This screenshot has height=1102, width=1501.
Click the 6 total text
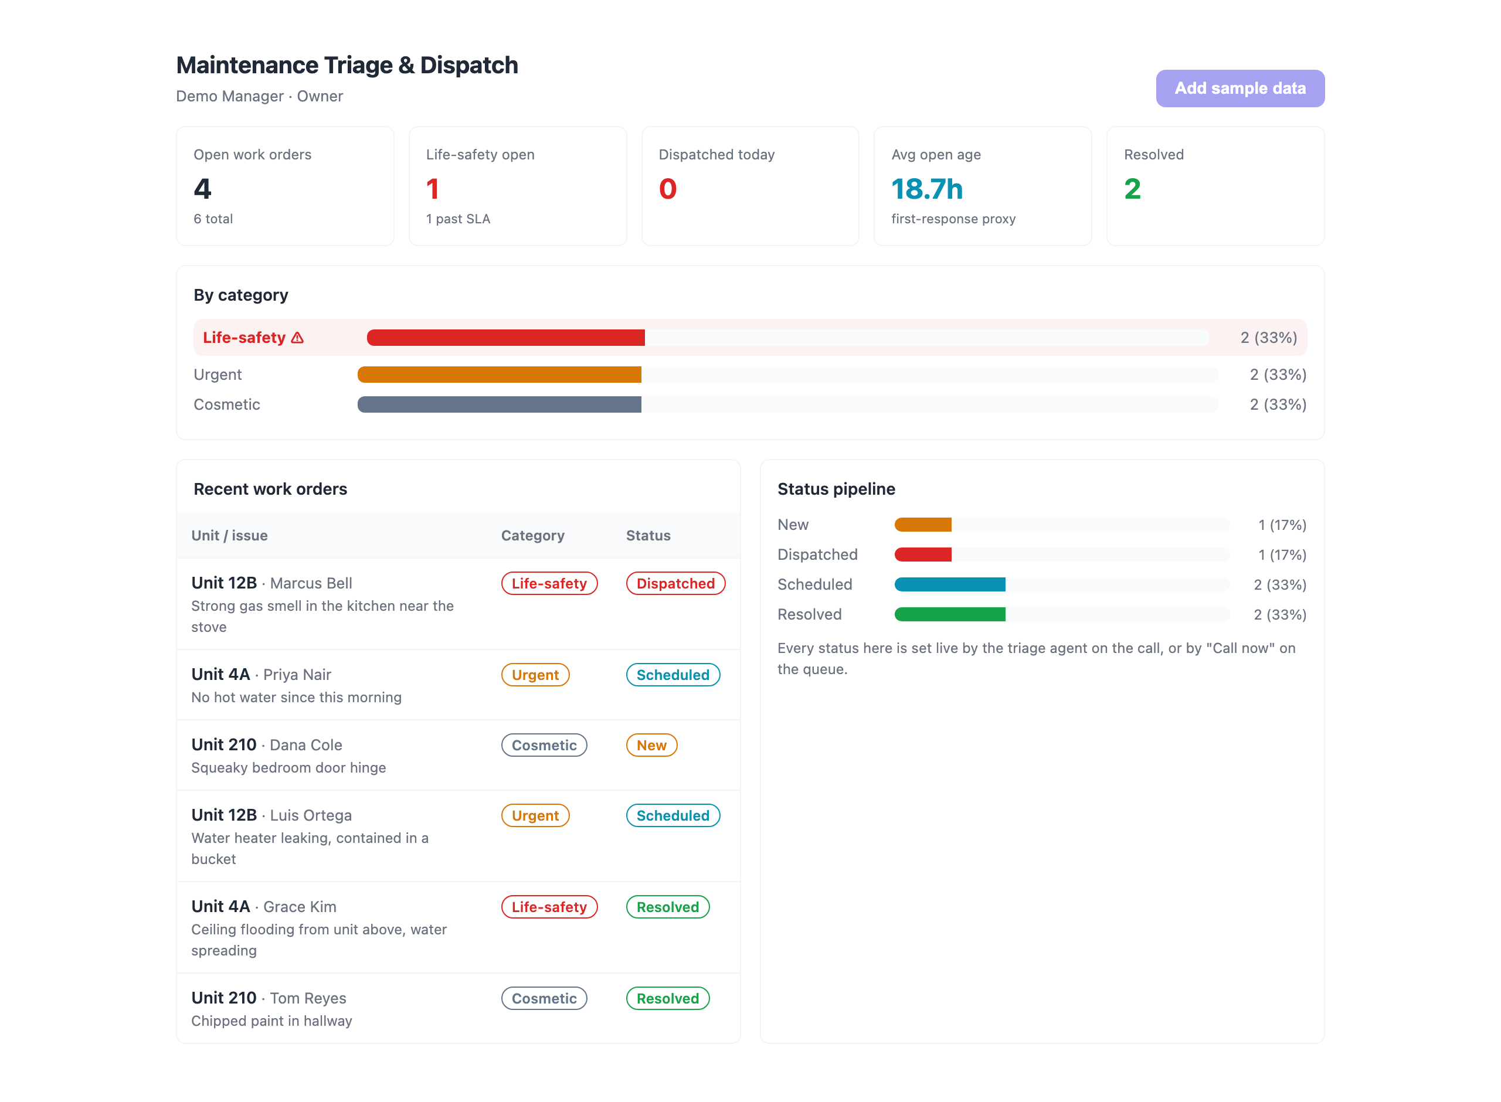(x=213, y=219)
